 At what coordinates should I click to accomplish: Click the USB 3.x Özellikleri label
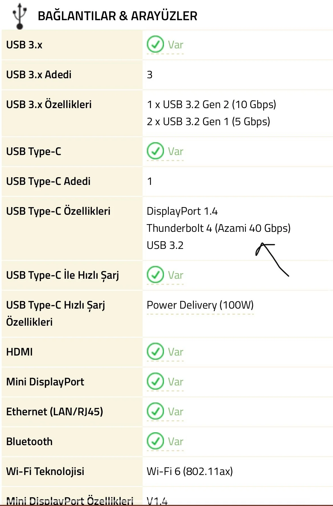click(x=49, y=104)
